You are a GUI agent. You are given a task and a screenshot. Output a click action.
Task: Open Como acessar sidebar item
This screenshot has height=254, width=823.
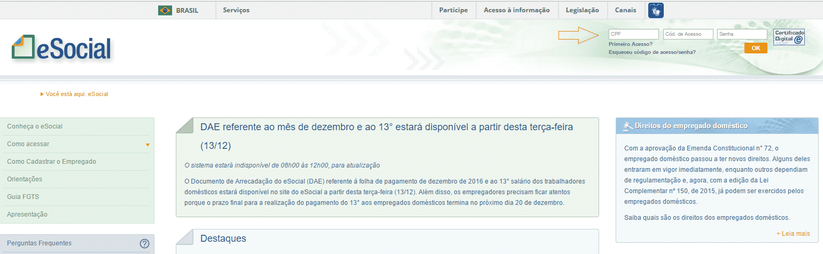(x=77, y=144)
